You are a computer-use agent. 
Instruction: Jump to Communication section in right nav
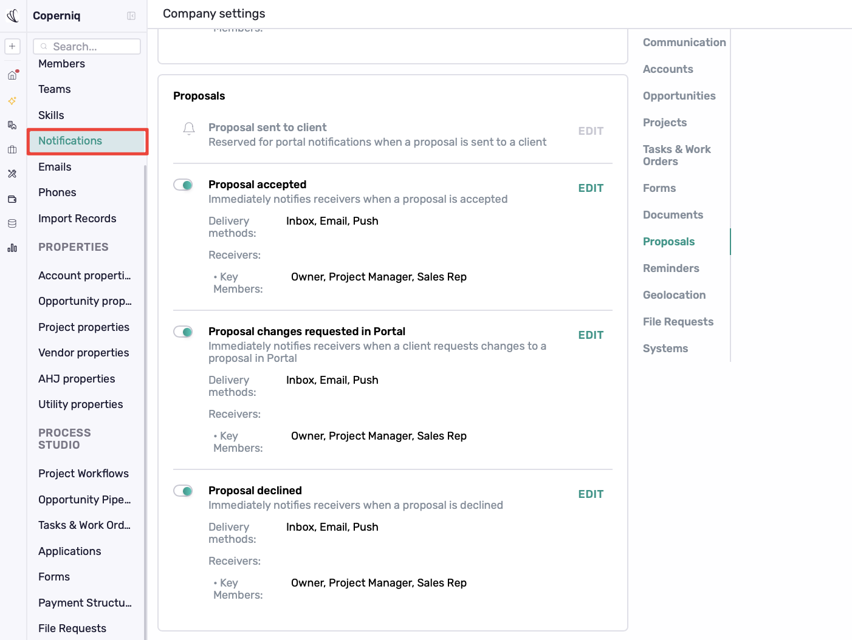pyautogui.click(x=684, y=43)
